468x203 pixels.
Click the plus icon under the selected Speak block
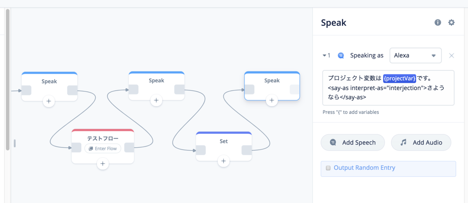(272, 100)
